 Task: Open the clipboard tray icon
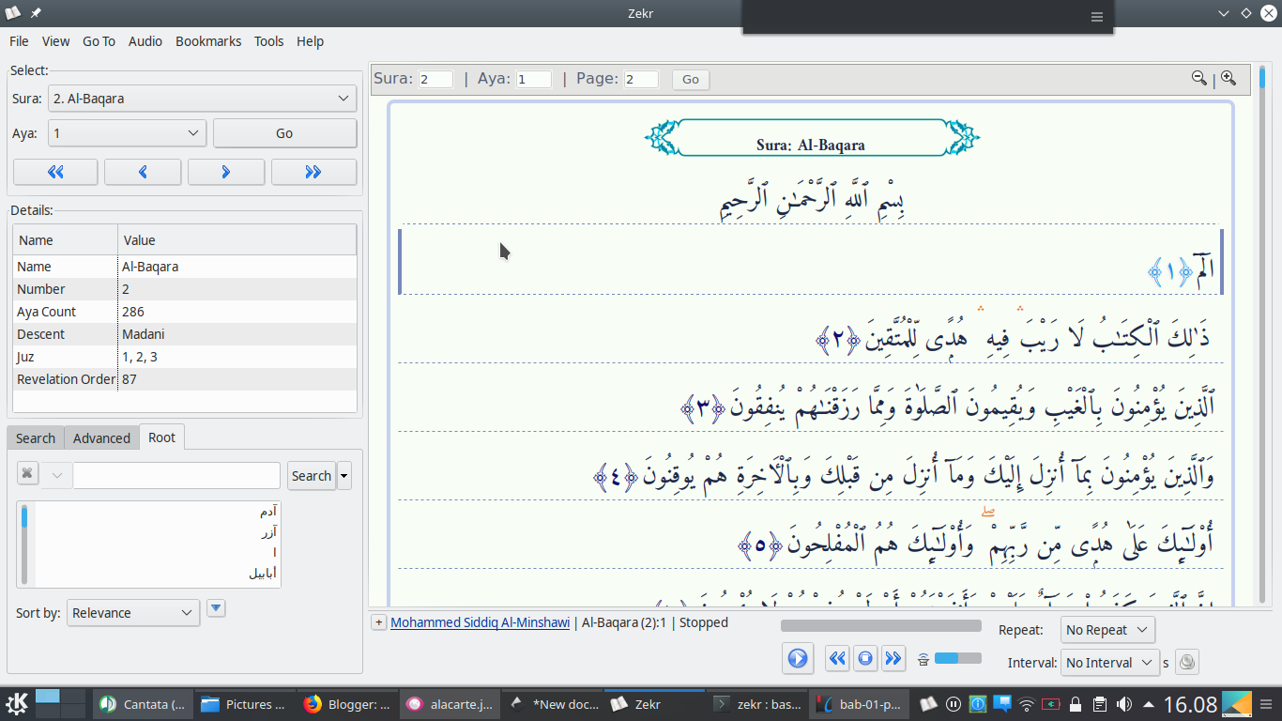click(x=1099, y=703)
